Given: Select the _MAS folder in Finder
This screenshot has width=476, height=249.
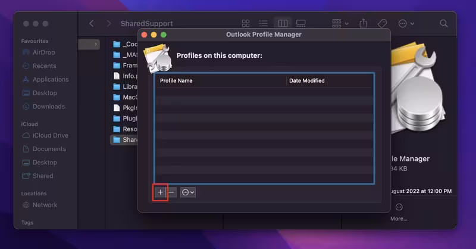Looking at the screenshot, I should pyautogui.click(x=125, y=55).
